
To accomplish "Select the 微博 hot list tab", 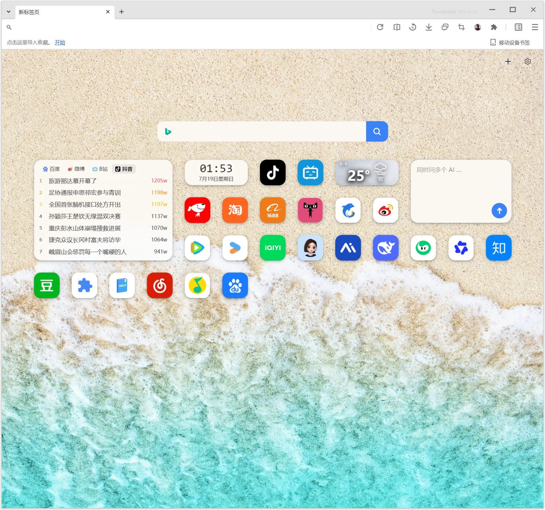I will [x=76, y=169].
